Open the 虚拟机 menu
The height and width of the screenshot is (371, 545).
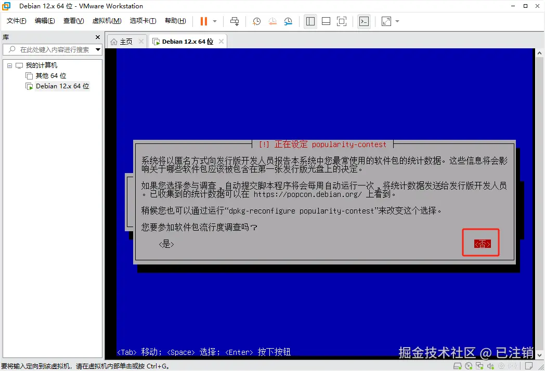click(x=107, y=21)
